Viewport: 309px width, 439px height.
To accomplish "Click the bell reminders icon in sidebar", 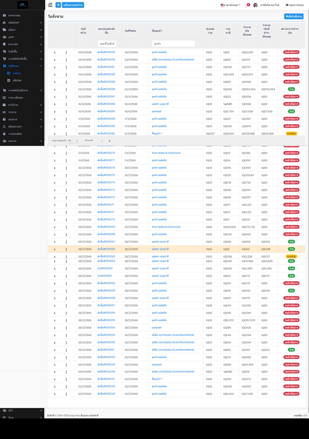I will 4,127.
